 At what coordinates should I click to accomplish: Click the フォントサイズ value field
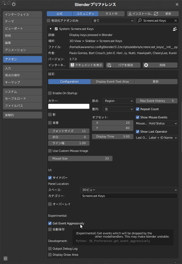click(x=69, y=131)
